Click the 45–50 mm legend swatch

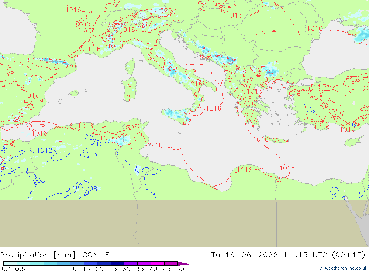[171, 264]
